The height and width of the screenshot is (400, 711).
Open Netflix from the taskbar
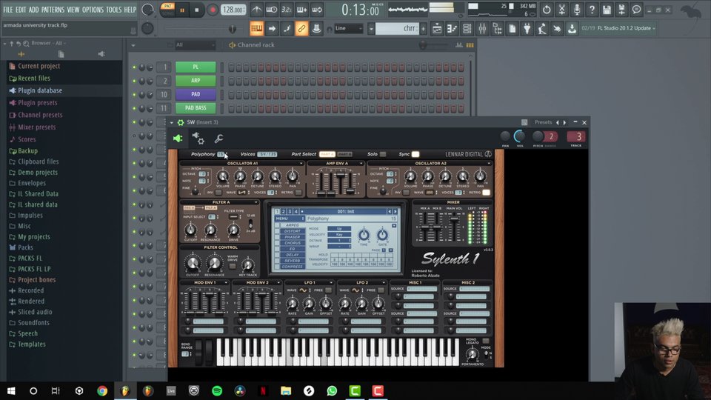[x=262, y=390]
